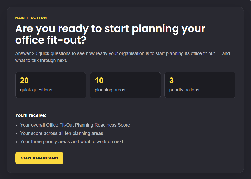The height and width of the screenshot is (179, 251).
Task: Click the 'score across all ten planning areas' bullet
Action: click(x=62, y=133)
